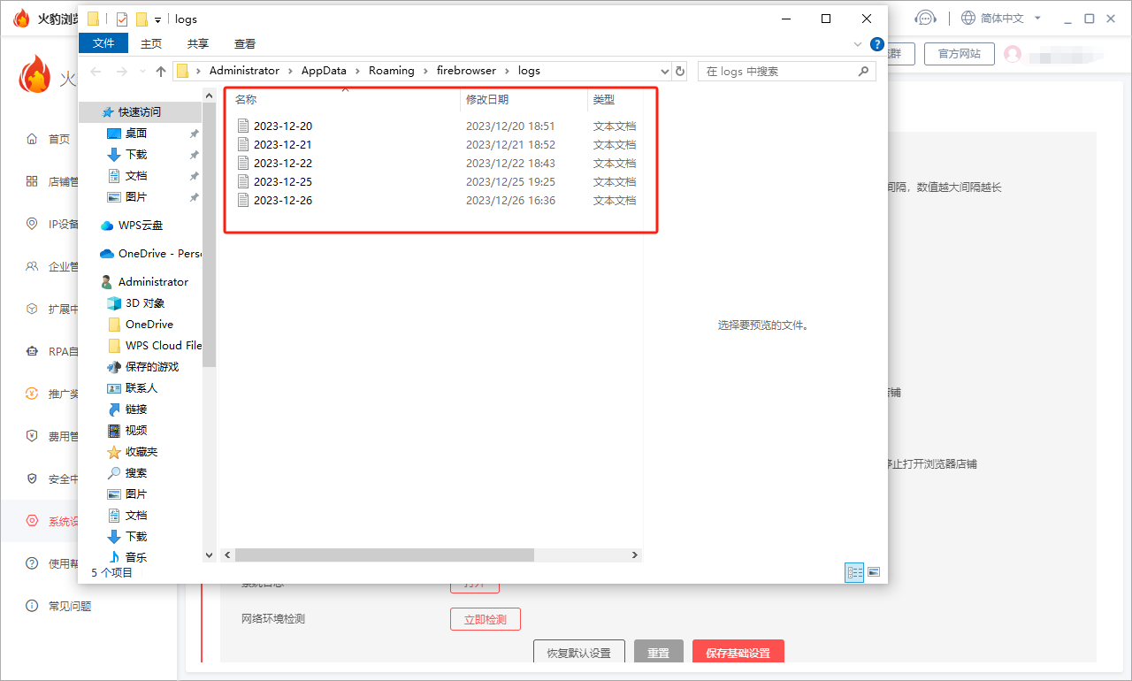Toggle the details list view layout
Screen dimensions: 1132x681
click(854, 572)
